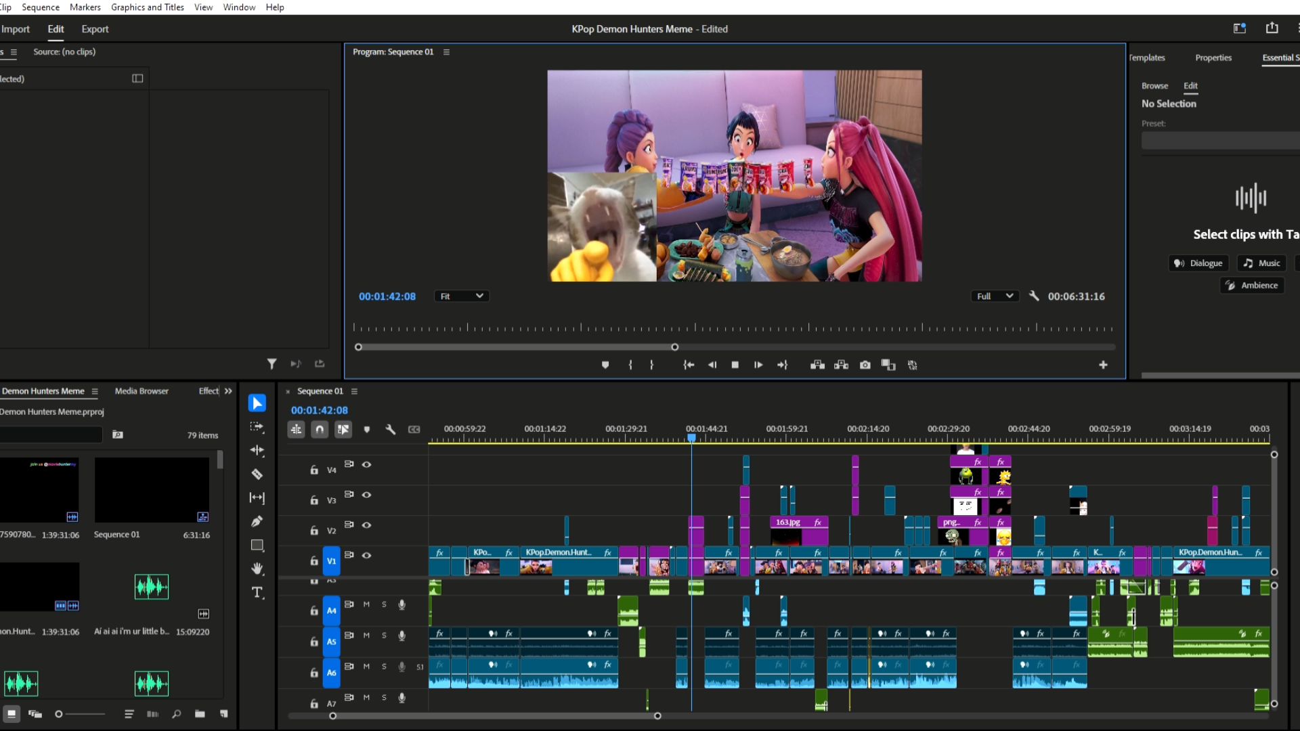The height and width of the screenshot is (731, 1300).
Task: Export a frame with the camera icon
Action: coord(865,365)
